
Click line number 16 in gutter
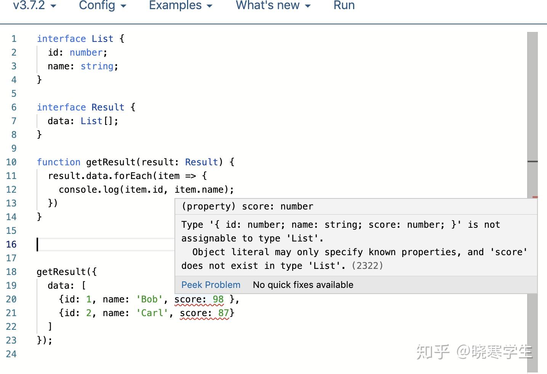(11, 245)
